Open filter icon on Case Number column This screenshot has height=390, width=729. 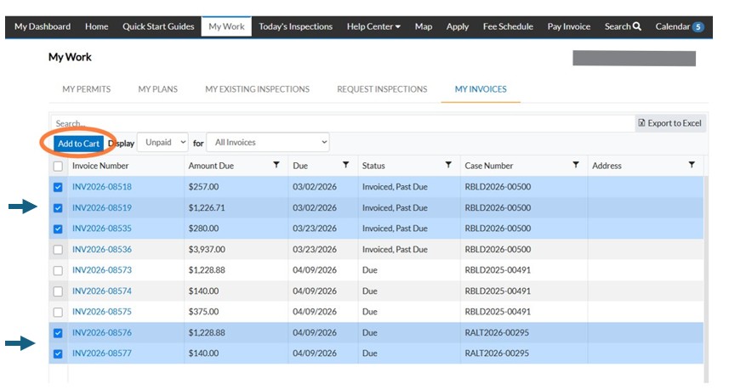click(576, 166)
